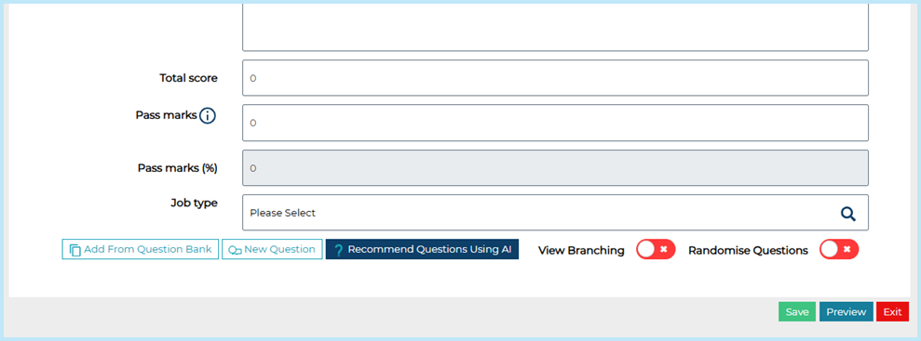Click inside the large text area at top
Viewport: 921px width, 341px height.
pos(555,28)
